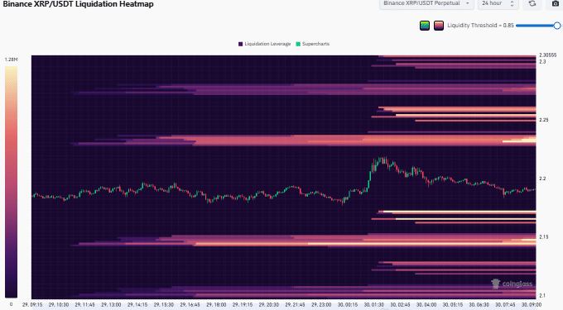
Task: Click the green Supercharts legend square
Action: tap(298, 44)
